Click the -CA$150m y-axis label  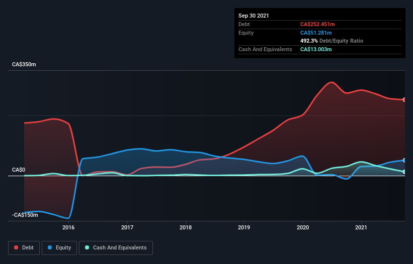click(25, 215)
